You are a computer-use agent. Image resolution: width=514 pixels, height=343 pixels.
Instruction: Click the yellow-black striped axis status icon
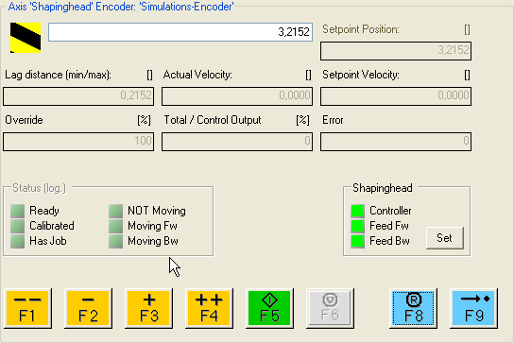(26, 38)
